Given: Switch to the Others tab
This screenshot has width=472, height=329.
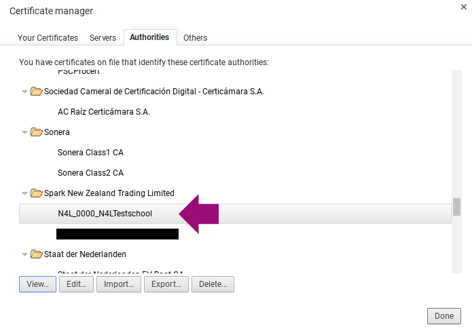Looking at the screenshot, I should click(195, 38).
